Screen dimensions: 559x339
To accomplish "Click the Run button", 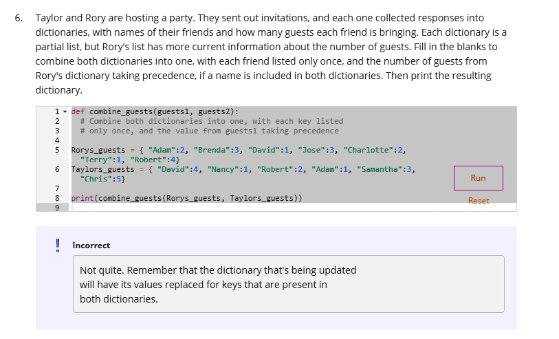I will (478, 178).
